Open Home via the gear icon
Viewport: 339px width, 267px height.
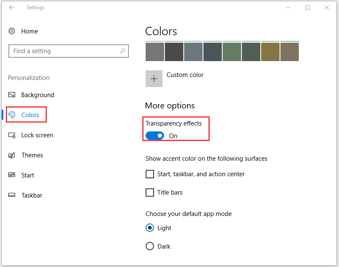click(12, 31)
